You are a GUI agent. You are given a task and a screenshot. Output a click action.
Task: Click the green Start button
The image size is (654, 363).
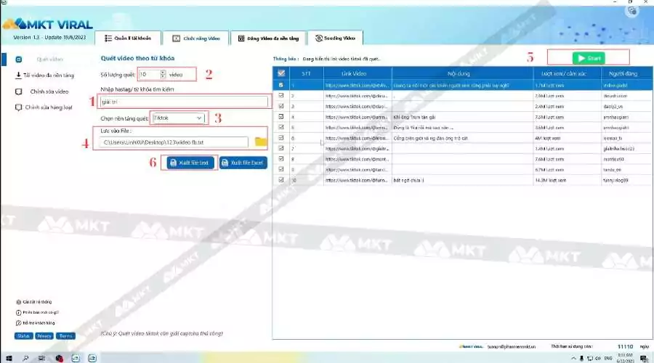589,58
